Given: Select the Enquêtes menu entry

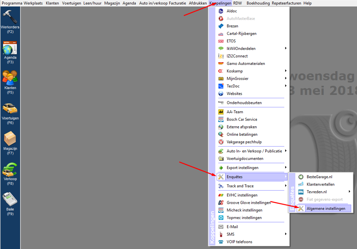Looking at the screenshot, I should 252,177.
